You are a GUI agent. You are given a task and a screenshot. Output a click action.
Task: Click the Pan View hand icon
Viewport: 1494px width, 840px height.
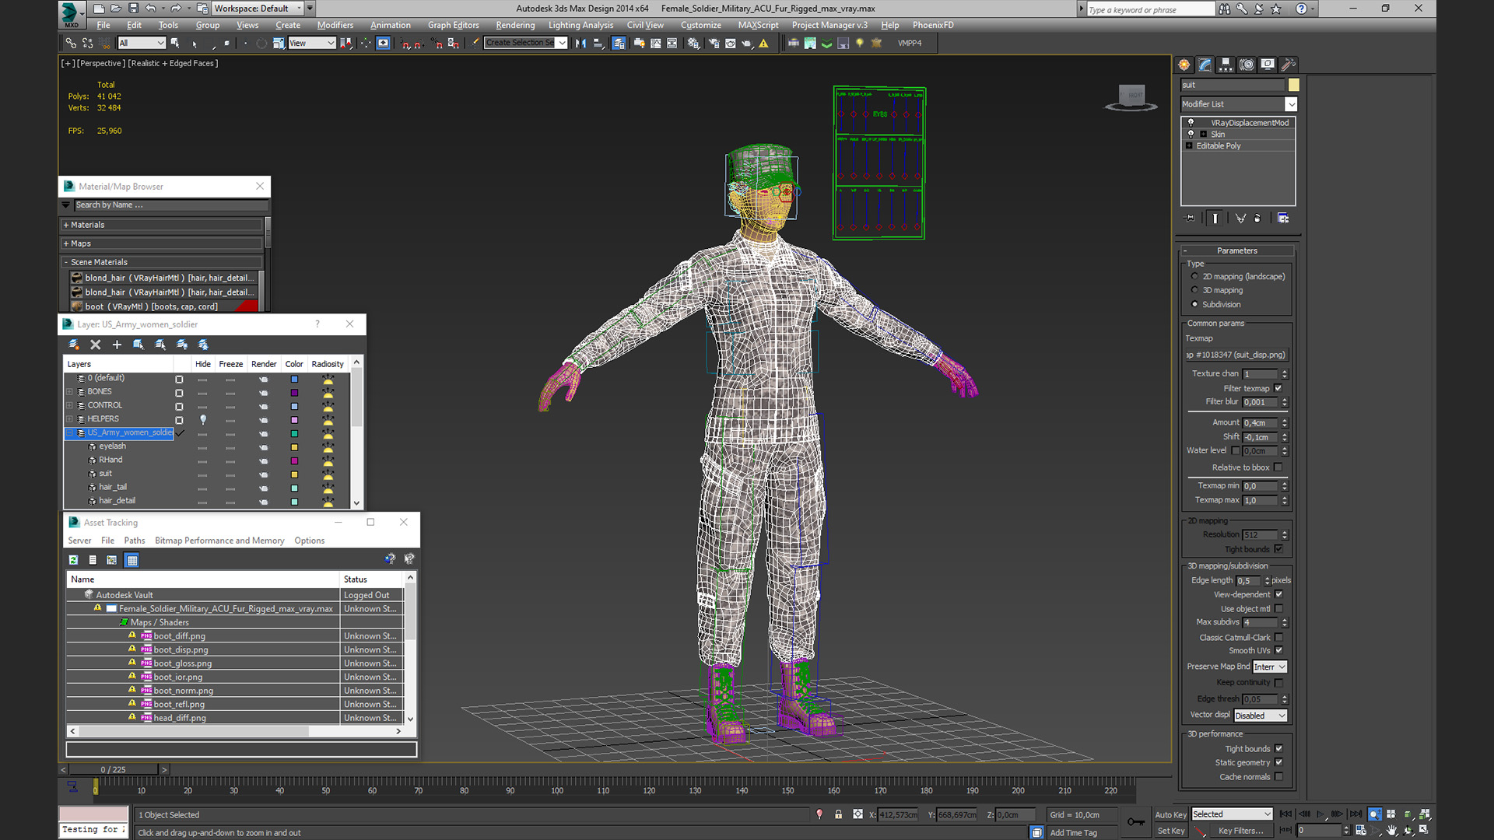[x=1392, y=831]
